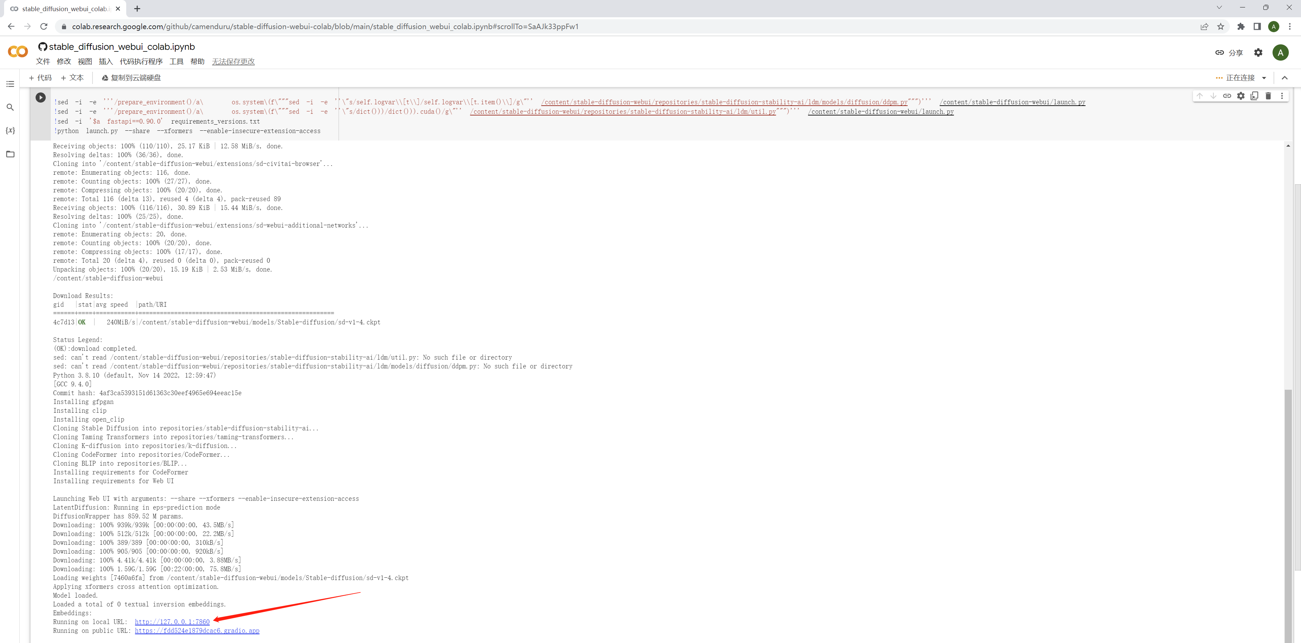Open the 视图 menu
This screenshot has width=1301, height=643.
[85, 62]
